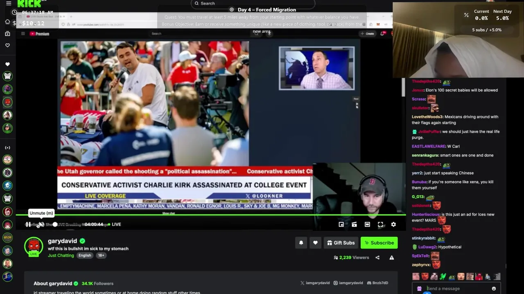
Task: Open Following outlined heart in sidebar
Action: [x=7, y=45]
